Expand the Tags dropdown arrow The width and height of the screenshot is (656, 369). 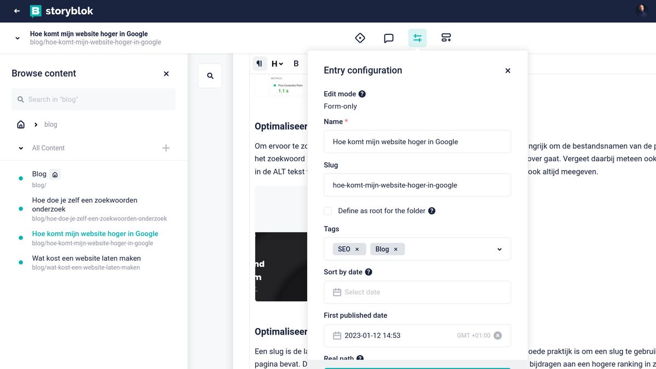pyautogui.click(x=499, y=249)
